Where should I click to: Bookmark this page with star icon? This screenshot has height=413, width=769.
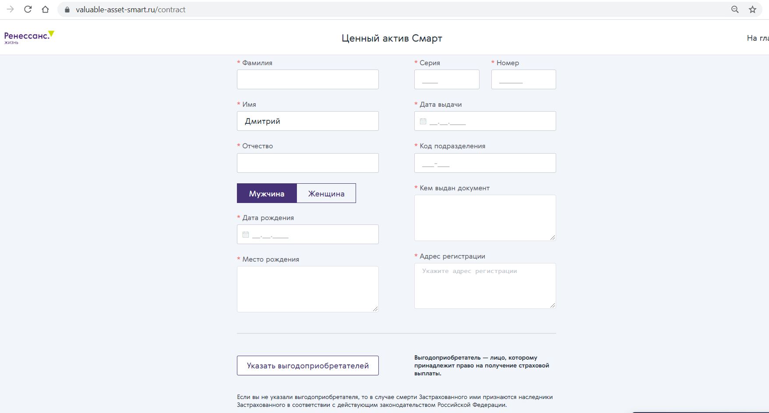pyautogui.click(x=752, y=10)
